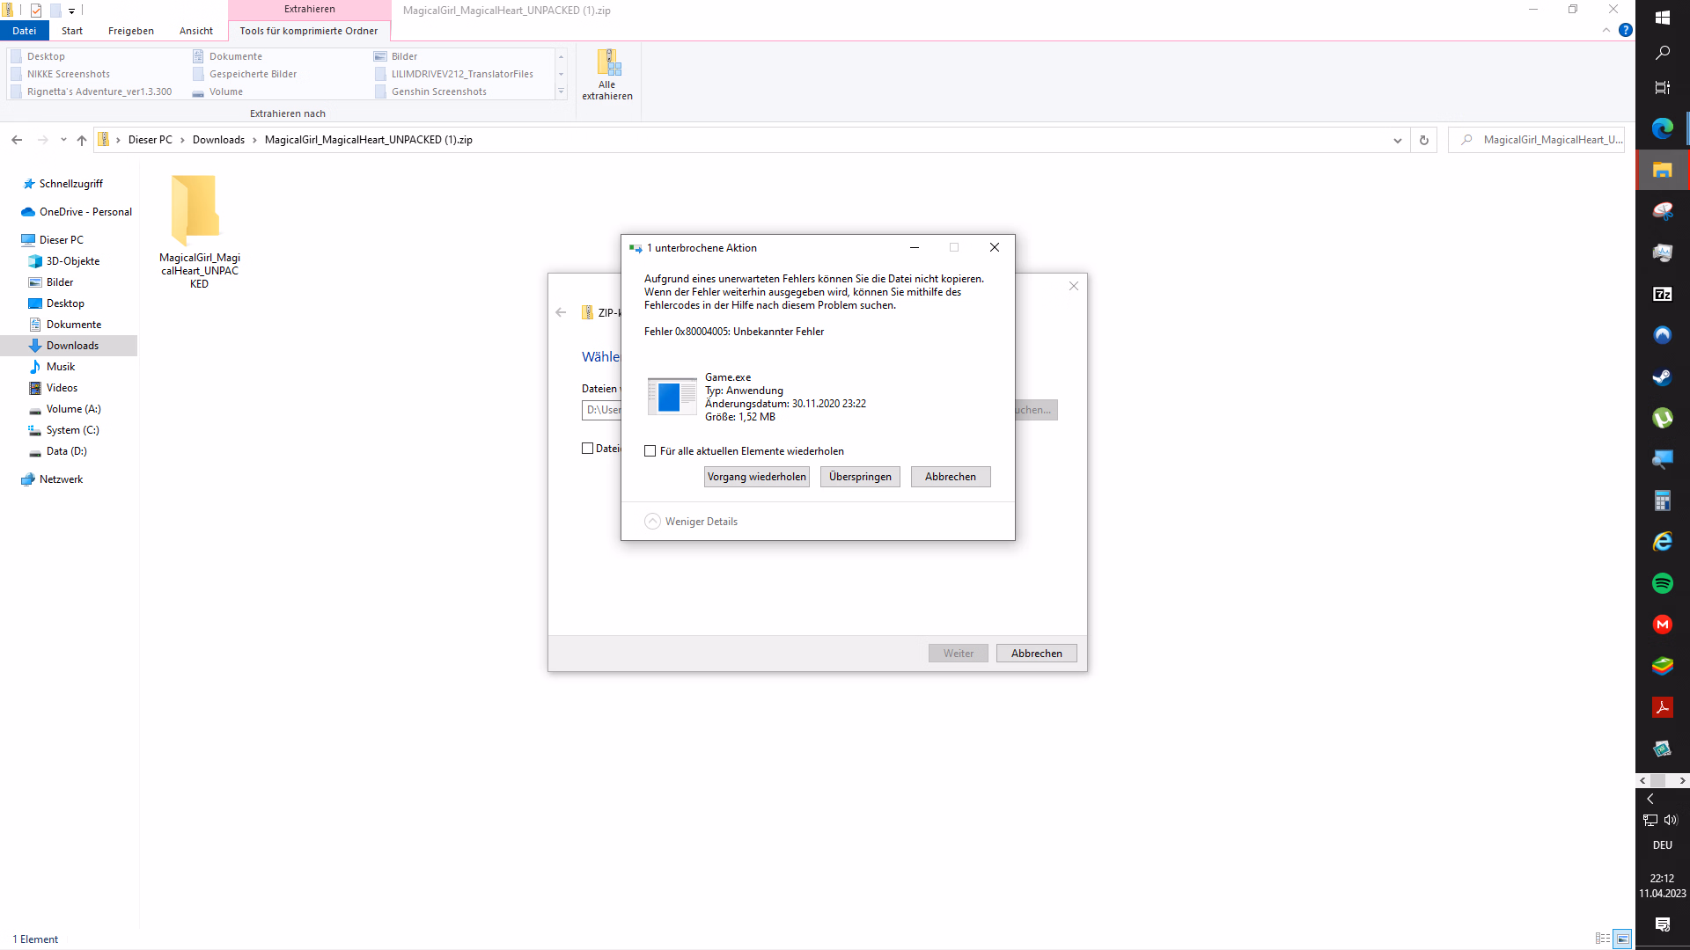Click Überspringen to skip the file
Screen dimensions: 1690x950
(859, 477)
